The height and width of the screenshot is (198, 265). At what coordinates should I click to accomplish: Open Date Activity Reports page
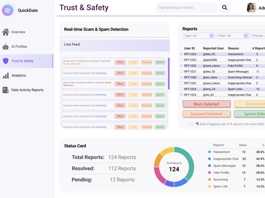click(x=27, y=90)
